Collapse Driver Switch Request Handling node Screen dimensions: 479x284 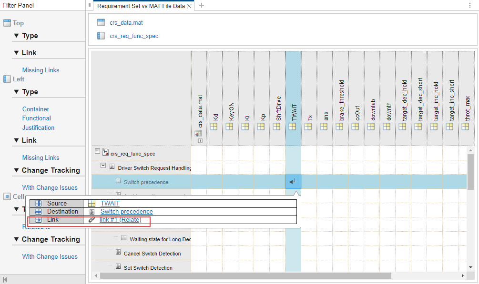tap(103, 166)
